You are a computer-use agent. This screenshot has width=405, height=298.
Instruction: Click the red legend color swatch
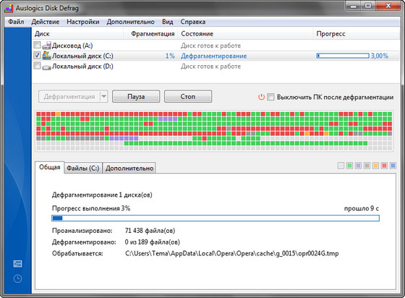tap(384, 166)
